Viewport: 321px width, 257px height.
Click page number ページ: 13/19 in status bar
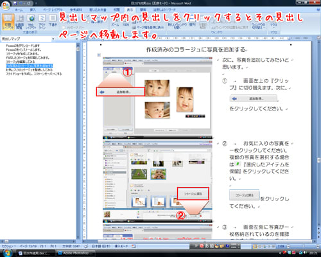pyautogui.click(x=28, y=246)
